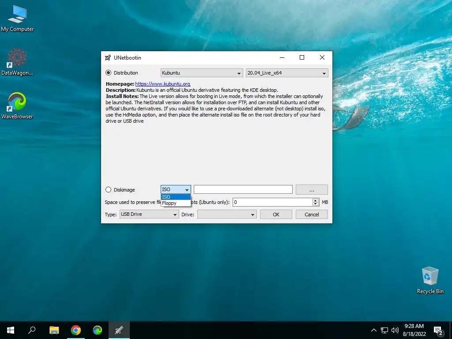Open the notification center icon
This screenshot has width=452, height=339.
[438, 330]
